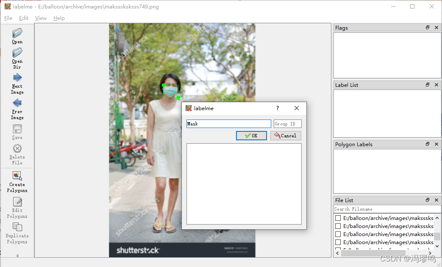Close the Polygon Labels panel
The height and width of the screenshot is (267, 442).
point(436,144)
